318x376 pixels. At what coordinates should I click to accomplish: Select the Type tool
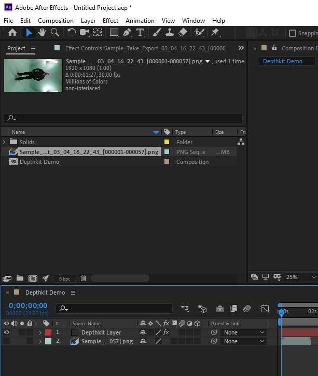pyautogui.click(x=140, y=33)
